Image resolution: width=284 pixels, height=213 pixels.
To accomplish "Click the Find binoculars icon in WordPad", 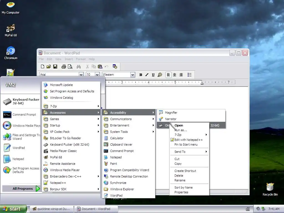I will point(78,67).
